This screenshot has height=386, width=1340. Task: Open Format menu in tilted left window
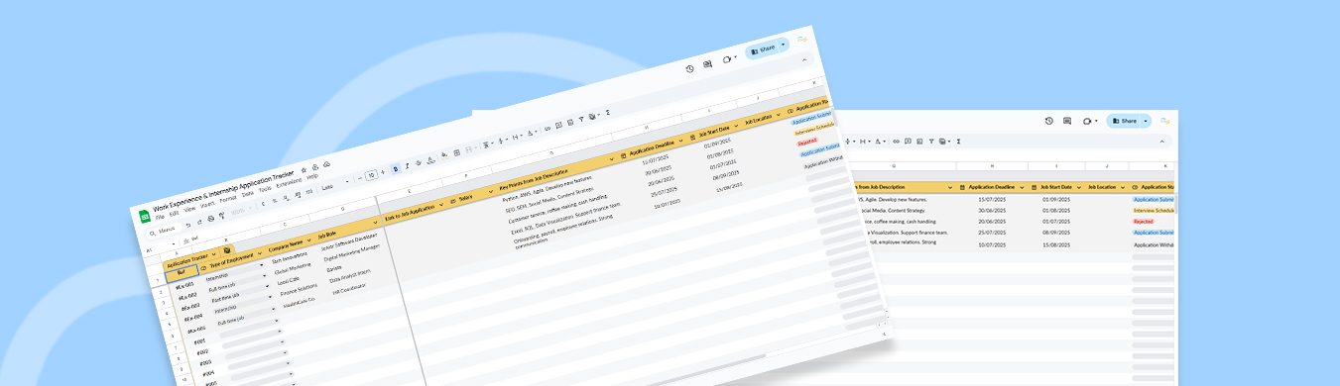click(x=227, y=199)
